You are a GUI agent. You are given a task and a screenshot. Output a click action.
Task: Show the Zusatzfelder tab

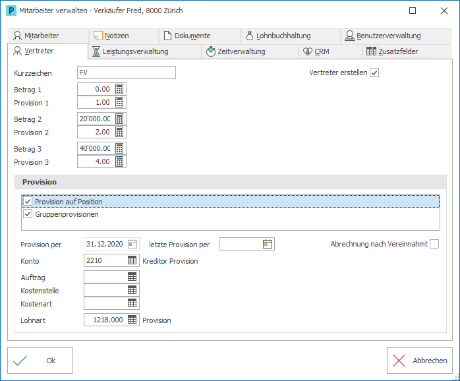pos(407,51)
